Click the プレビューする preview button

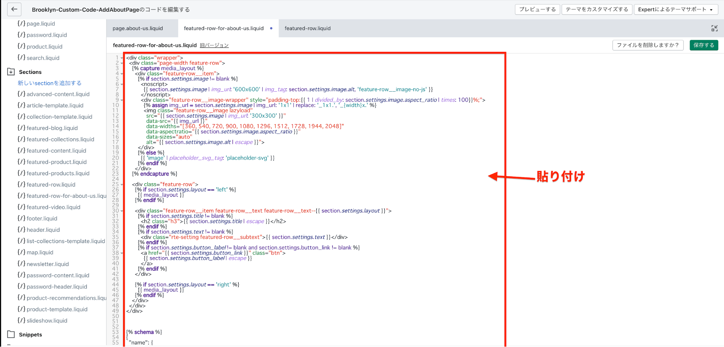click(x=537, y=9)
